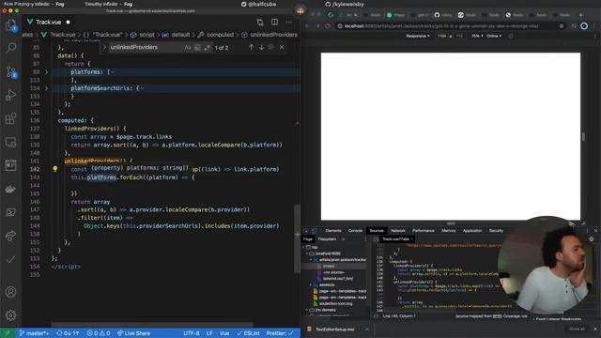
Task: Open the zoom percentage dropdown in the device toolbar
Action: coord(477,36)
